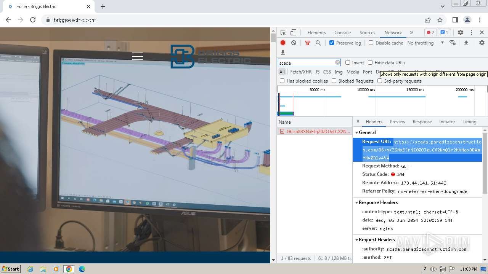Open the site hamburger menu
Image resolution: width=488 pixels, height=274 pixels.
(138, 56)
